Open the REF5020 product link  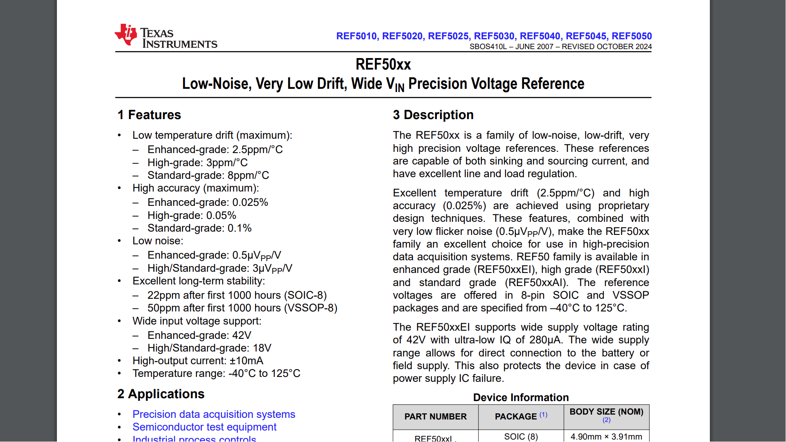coord(402,36)
